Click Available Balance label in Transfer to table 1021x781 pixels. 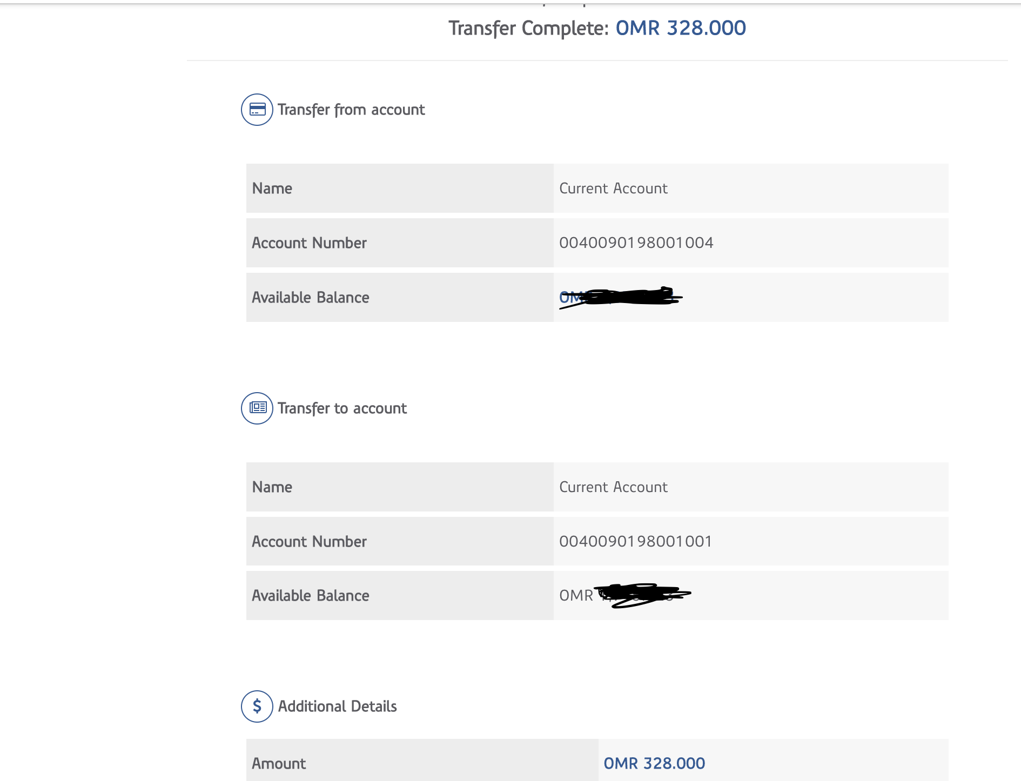point(310,595)
